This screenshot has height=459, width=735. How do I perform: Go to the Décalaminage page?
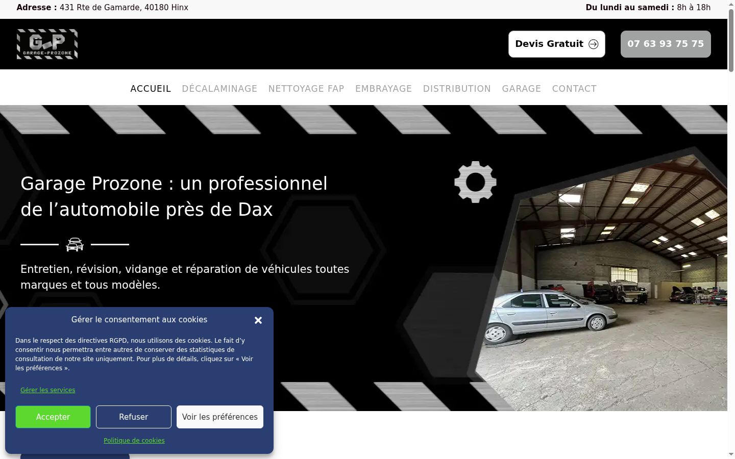[219, 89]
